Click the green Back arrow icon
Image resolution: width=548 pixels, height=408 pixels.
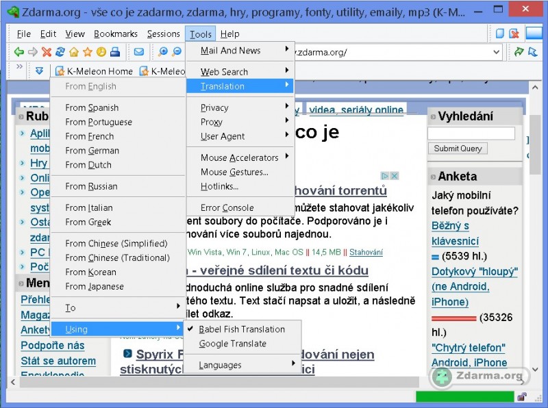tap(19, 52)
